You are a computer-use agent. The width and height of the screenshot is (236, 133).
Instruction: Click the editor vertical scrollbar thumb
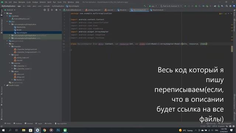tap(232, 49)
